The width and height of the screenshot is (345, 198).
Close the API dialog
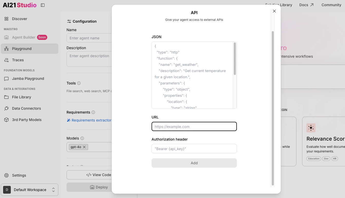pos(274,11)
